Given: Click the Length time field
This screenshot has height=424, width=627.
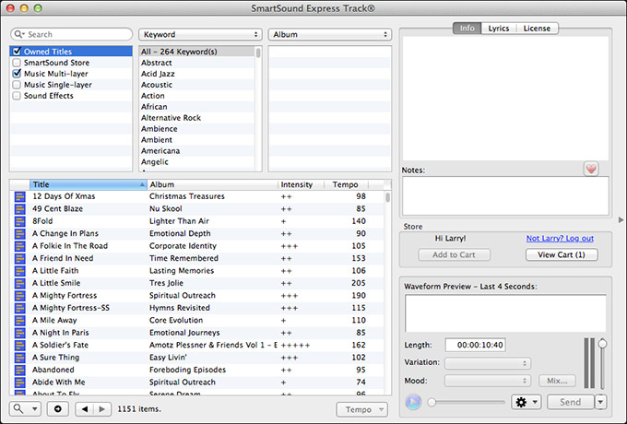Looking at the screenshot, I should (x=476, y=345).
